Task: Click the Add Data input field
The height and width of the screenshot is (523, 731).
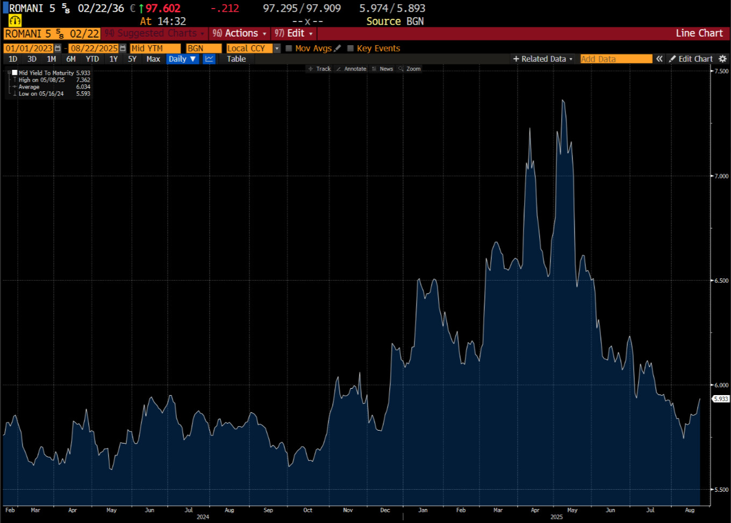Action: (615, 59)
